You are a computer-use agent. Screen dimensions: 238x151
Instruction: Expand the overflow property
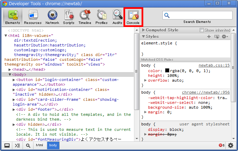[x=145, y=80]
